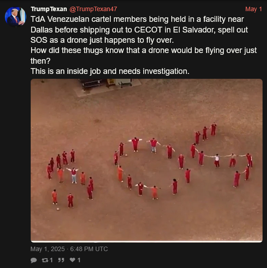Click the reply speech bubble icon

coord(34,260)
